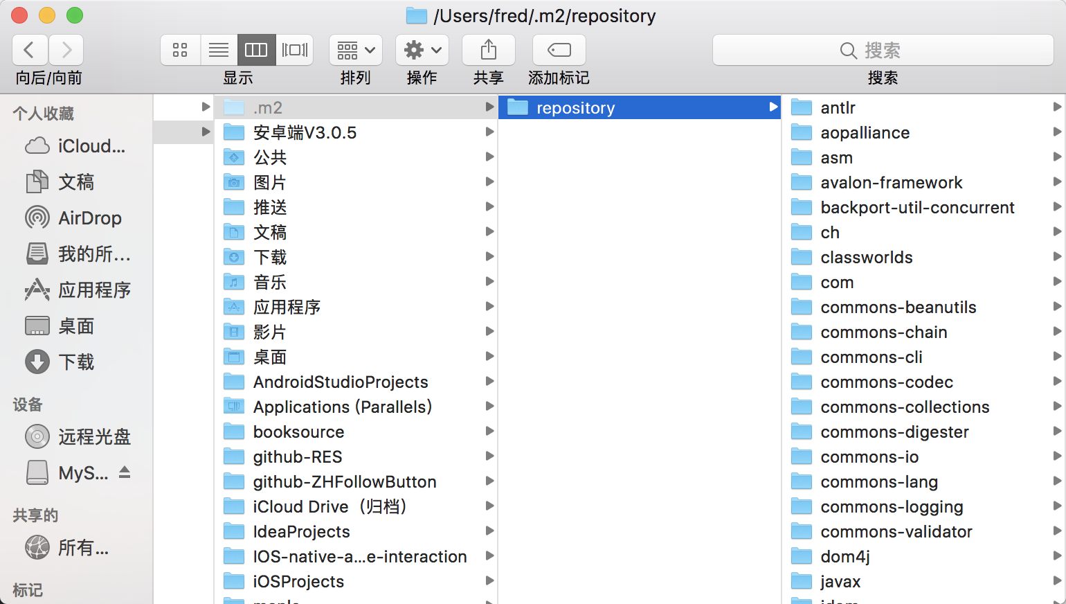Select the commons-codec folder
Screen dimensions: 1066x604
(x=924, y=382)
